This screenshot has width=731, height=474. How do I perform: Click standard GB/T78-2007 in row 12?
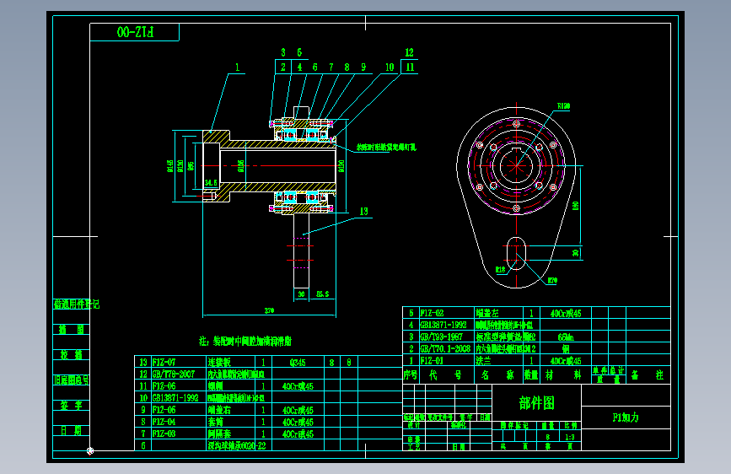click(x=174, y=374)
